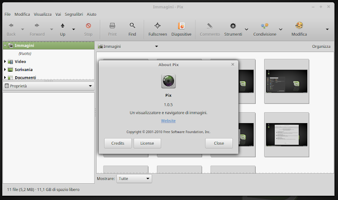
Task: Click the Proprietà panel icon
Action: pyautogui.click(x=7, y=86)
